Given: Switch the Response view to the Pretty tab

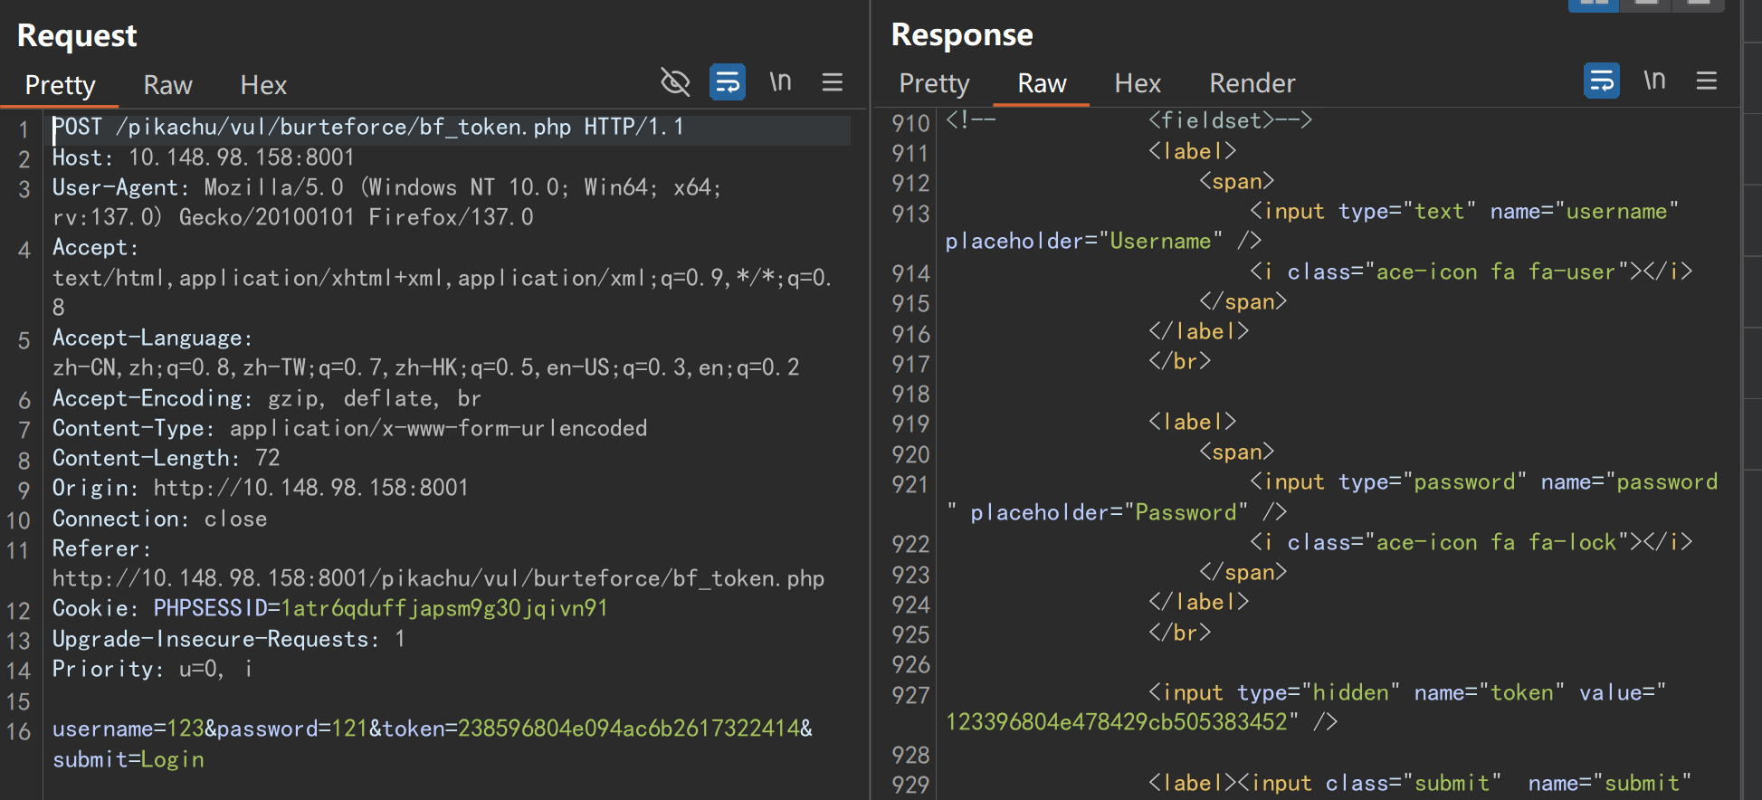Looking at the screenshot, I should 934,83.
